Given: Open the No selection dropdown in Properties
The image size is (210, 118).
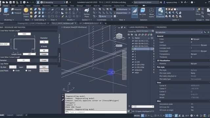Looking at the screenshot, I should 179,32.
